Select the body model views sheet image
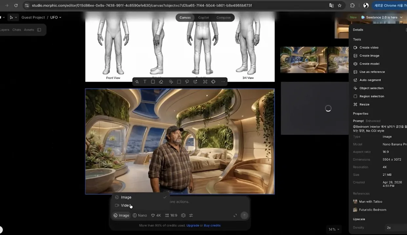The width and height of the screenshot is (407, 235). point(180,47)
